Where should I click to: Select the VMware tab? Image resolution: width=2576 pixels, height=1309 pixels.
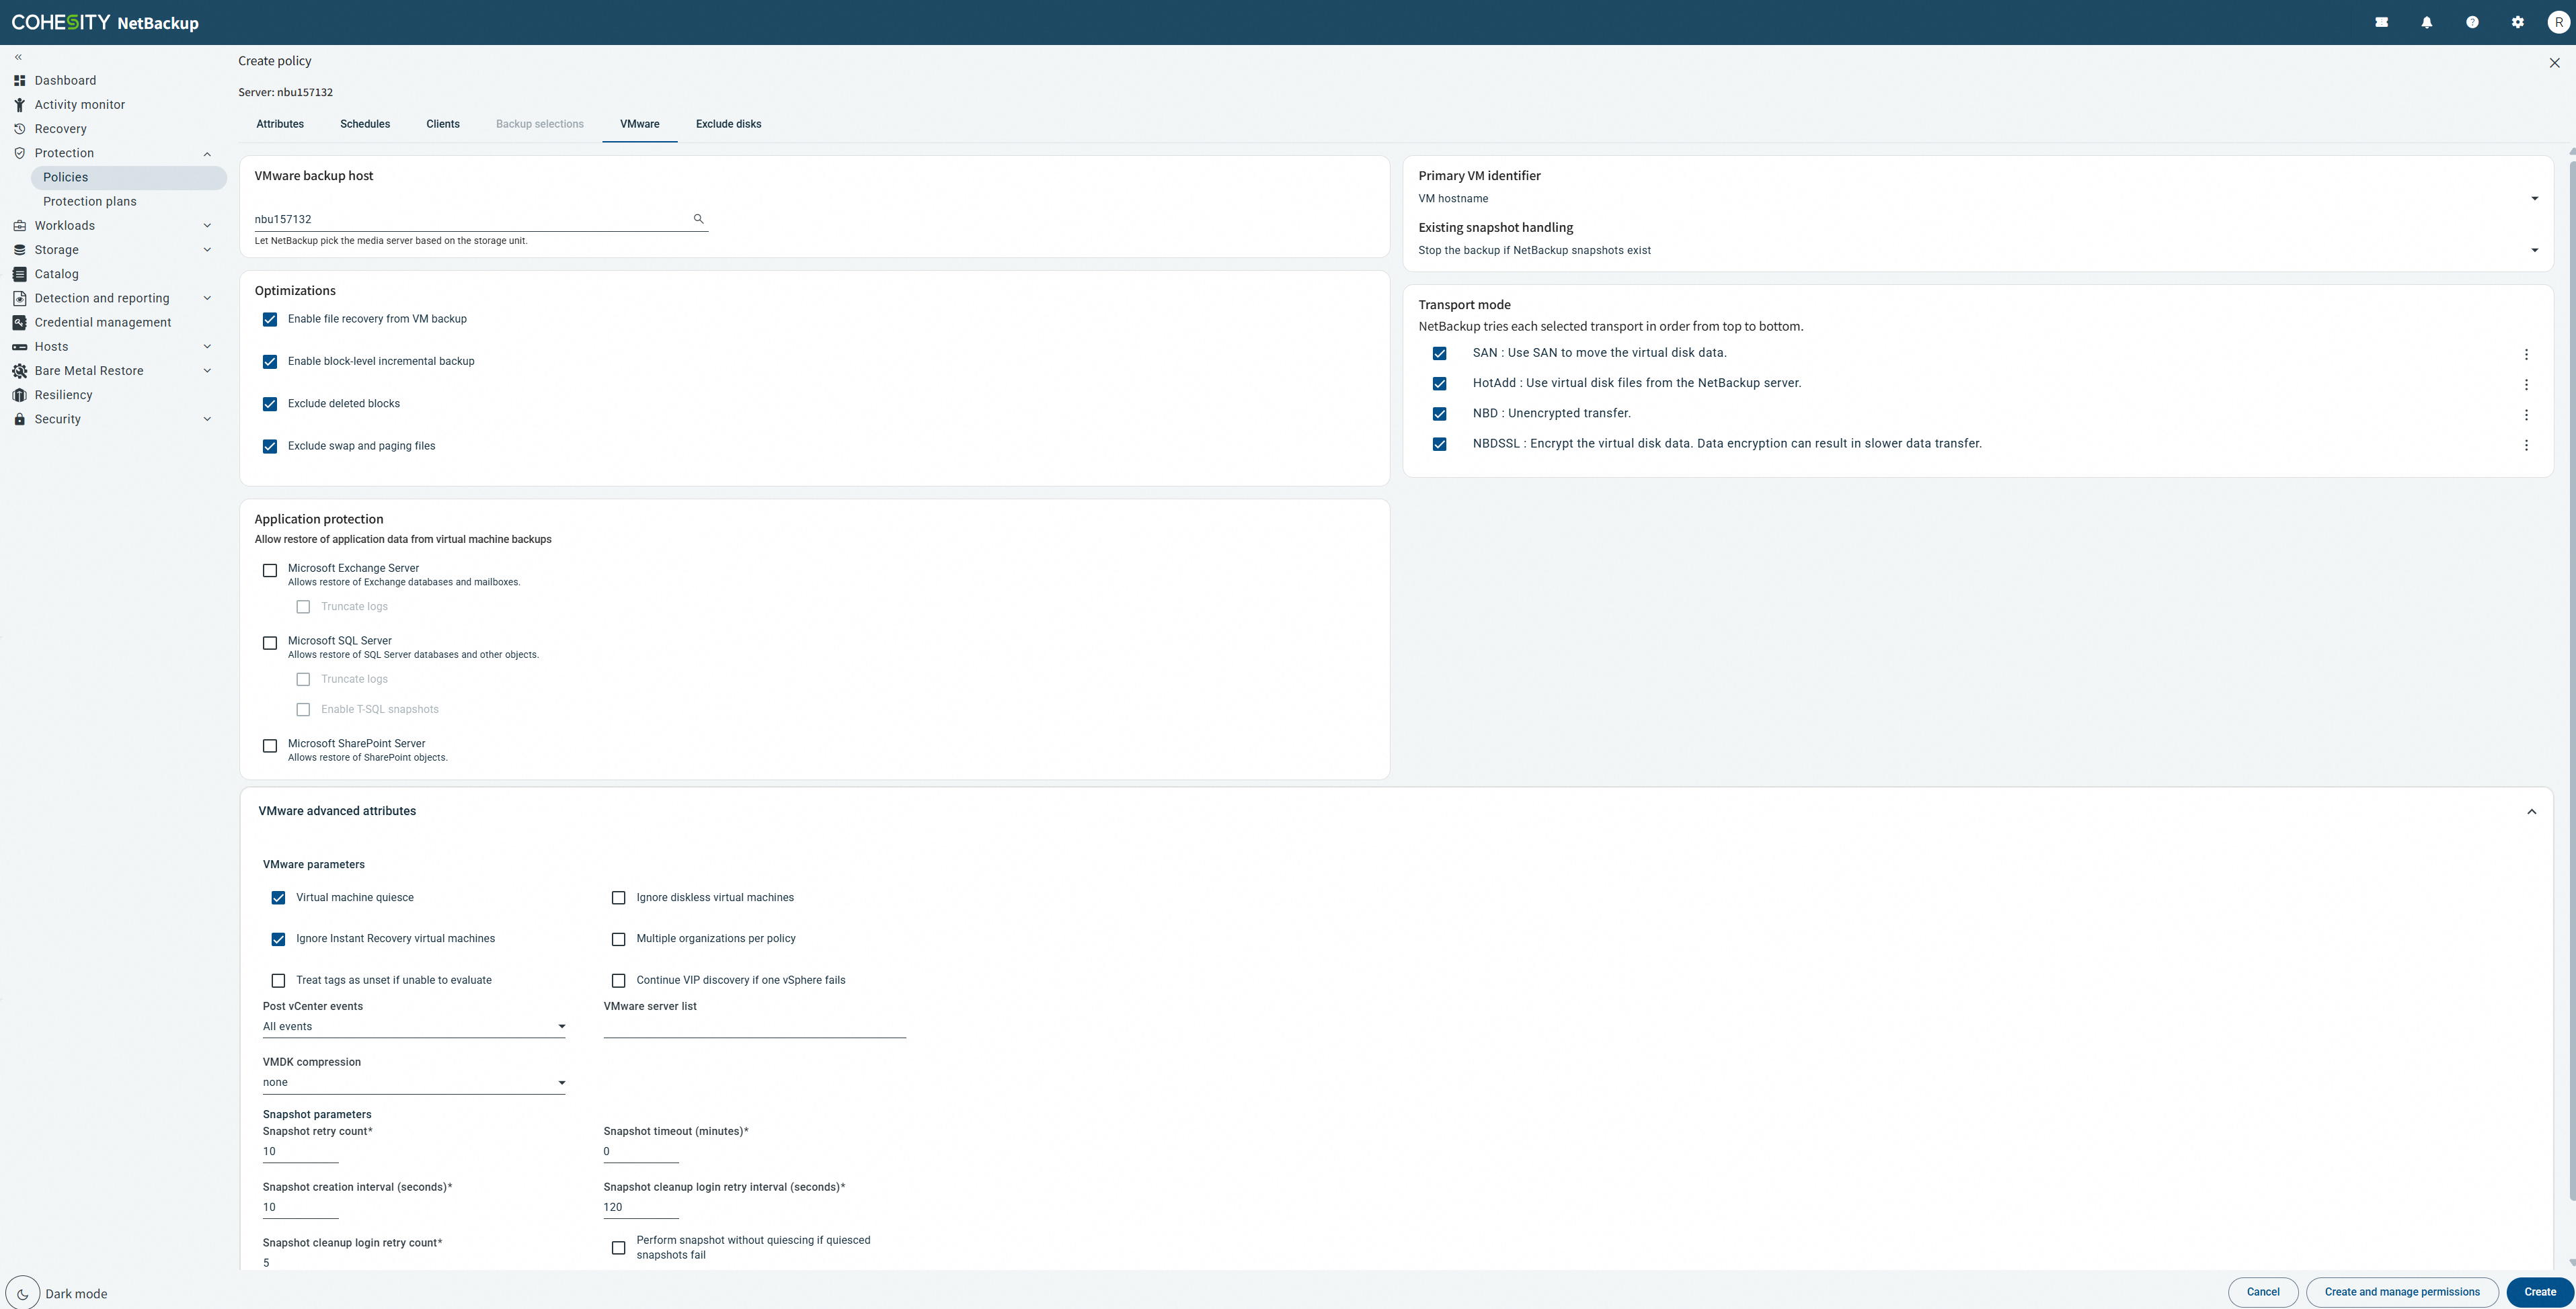640,124
